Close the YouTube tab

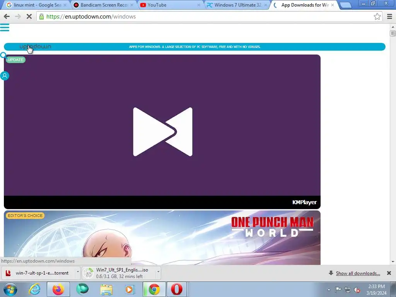pos(199,5)
